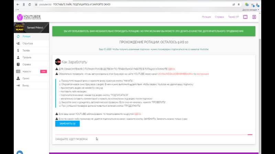Toggle fullscreen icon in top header

point(245,17)
